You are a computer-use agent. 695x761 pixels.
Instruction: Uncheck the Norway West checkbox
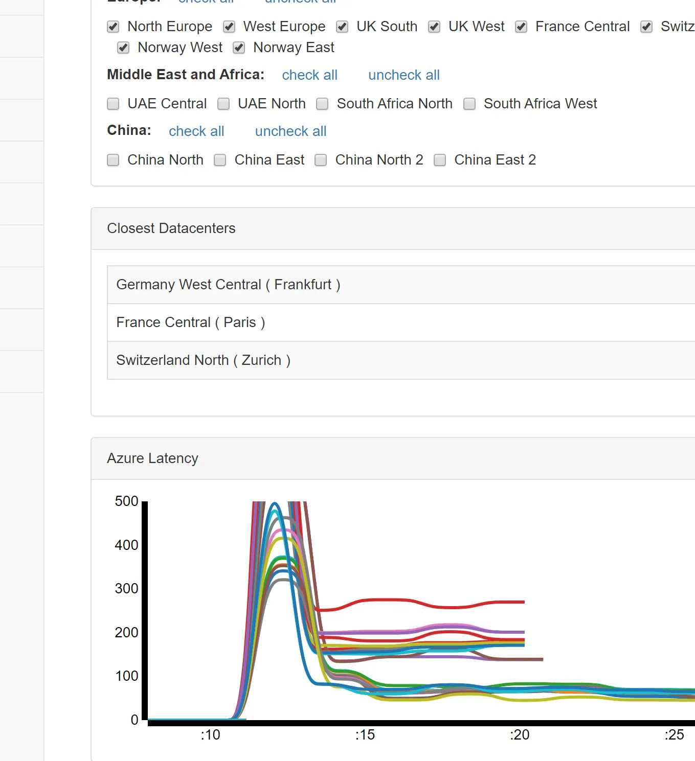pos(123,48)
